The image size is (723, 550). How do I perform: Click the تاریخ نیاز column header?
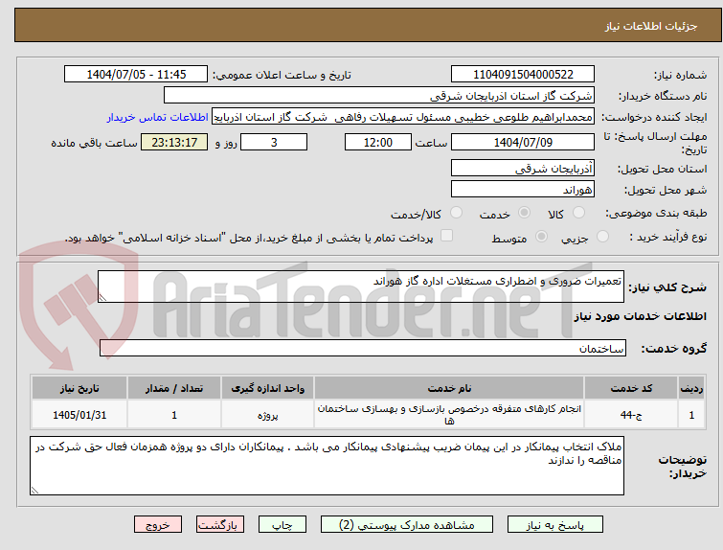pos(79,388)
